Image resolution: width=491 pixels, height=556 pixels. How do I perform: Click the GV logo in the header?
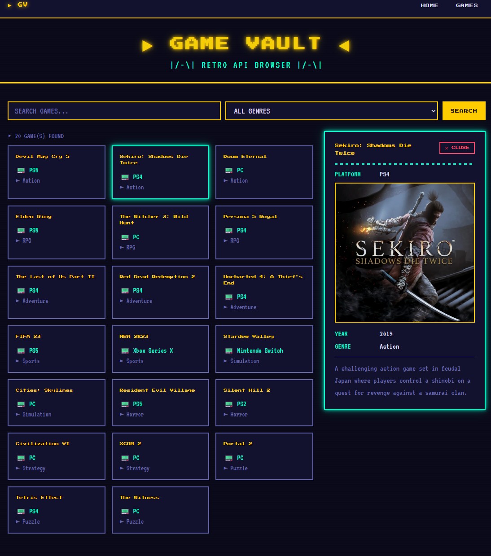18,5
